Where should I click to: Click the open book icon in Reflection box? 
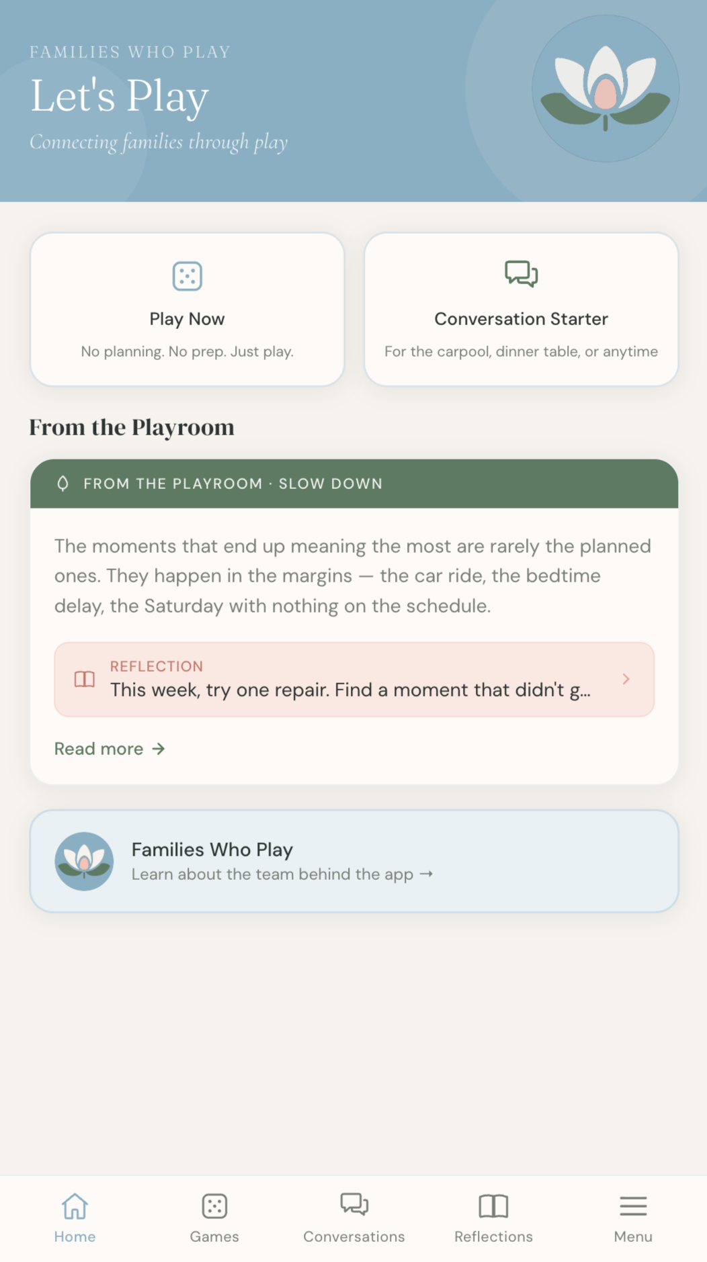(x=85, y=679)
